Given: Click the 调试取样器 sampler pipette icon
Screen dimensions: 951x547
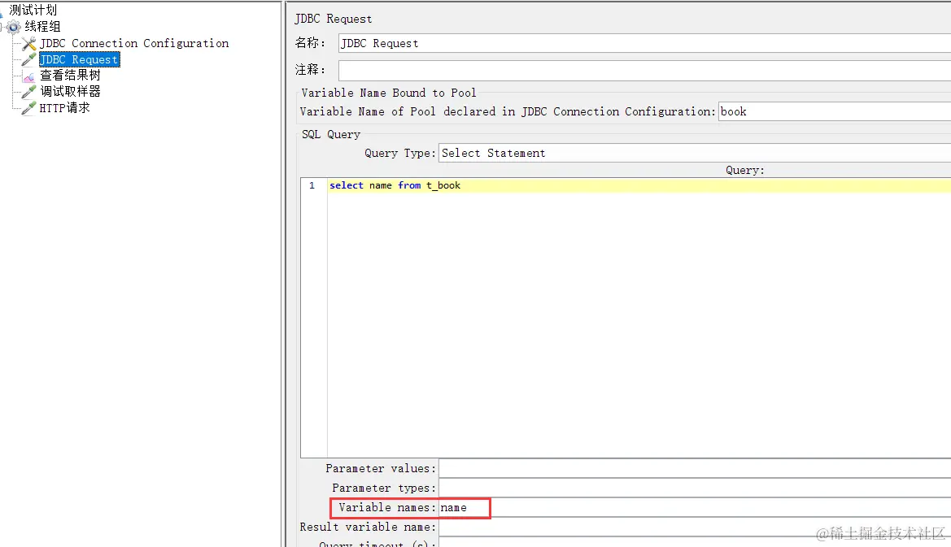Looking at the screenshot, I should coord(28,92).
